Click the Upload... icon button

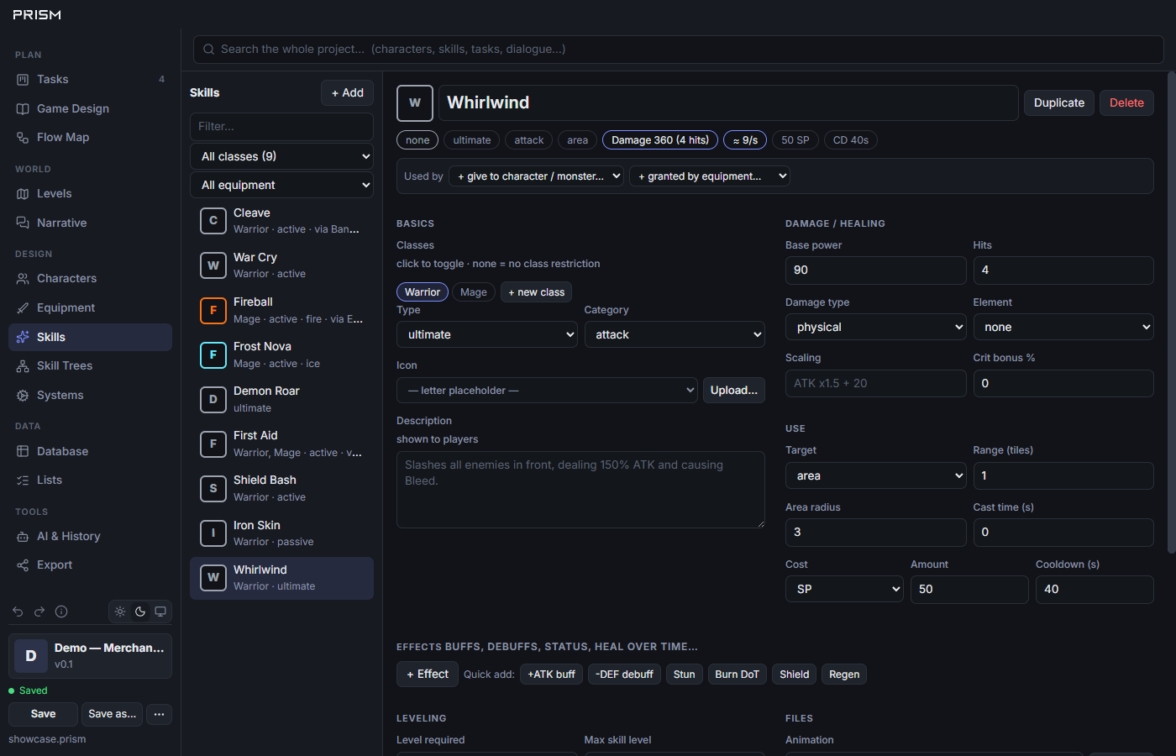coord(733,390)
